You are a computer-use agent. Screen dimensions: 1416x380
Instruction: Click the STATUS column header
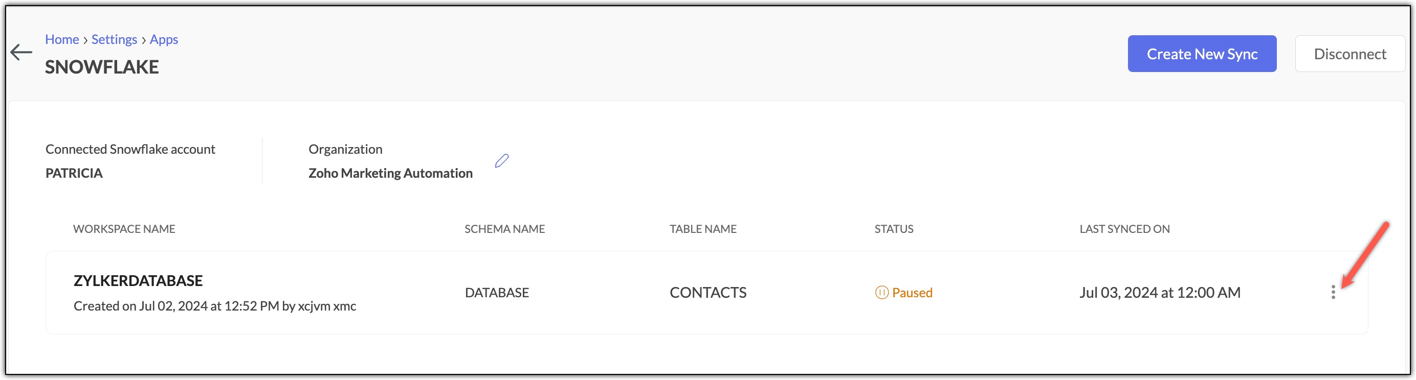[894, 229]
